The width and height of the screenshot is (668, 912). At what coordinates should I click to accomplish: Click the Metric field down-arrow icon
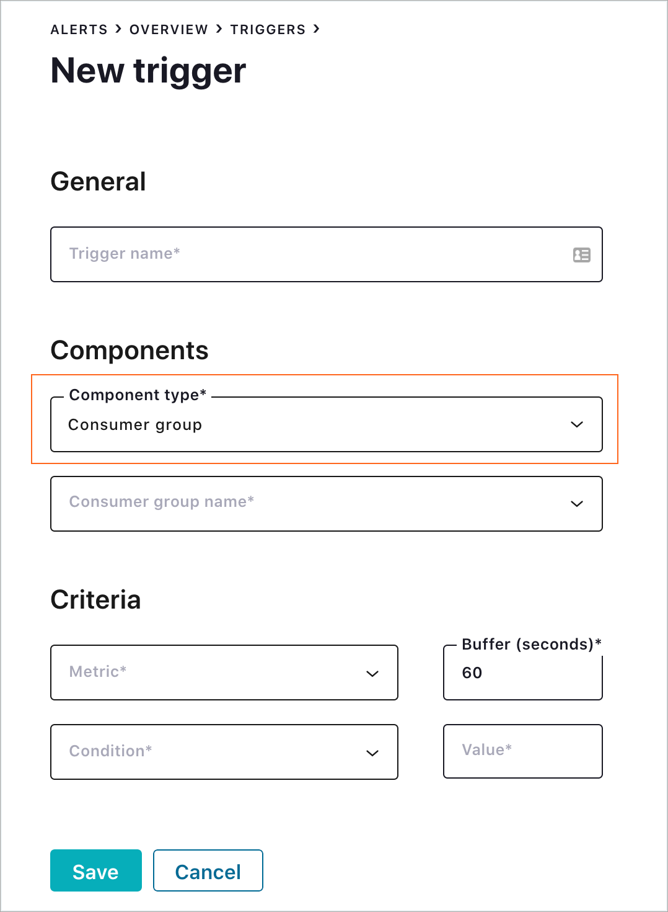click(372, 674)
